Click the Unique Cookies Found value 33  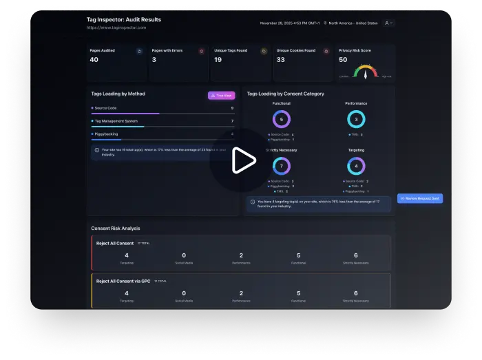281,60
